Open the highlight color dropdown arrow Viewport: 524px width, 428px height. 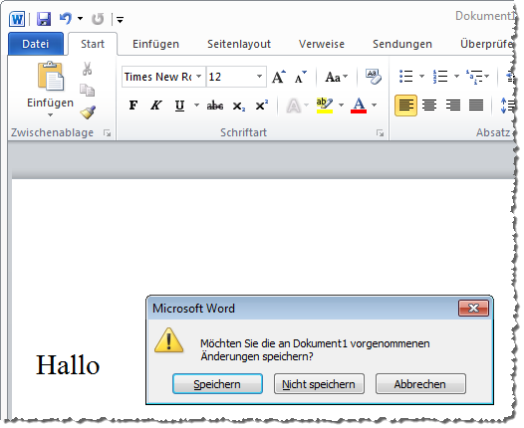(341, 106)
